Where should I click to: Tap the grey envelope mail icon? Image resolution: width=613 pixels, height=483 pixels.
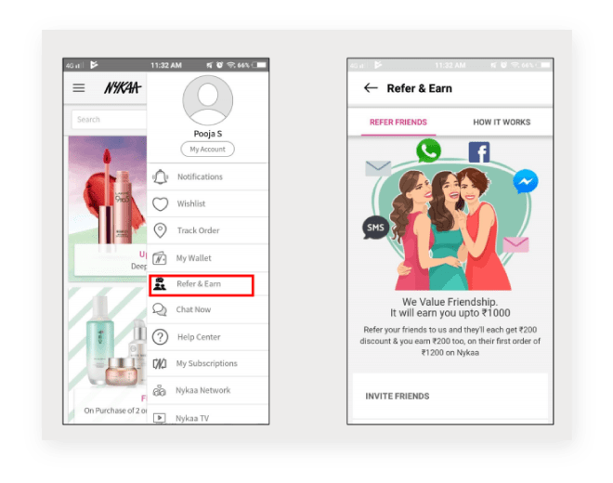[378, 168]
